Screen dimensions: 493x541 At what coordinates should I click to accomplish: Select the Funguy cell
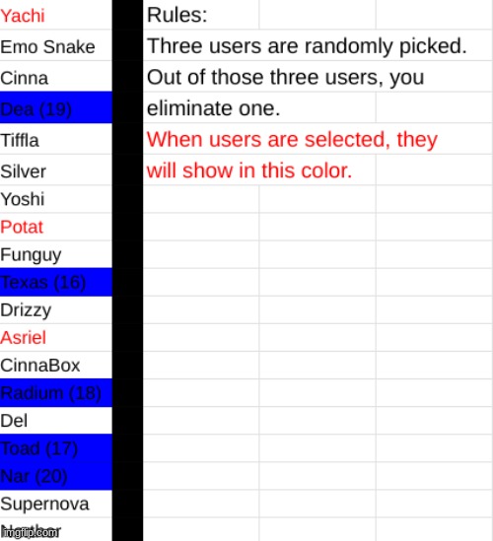(x=56, y=254)
